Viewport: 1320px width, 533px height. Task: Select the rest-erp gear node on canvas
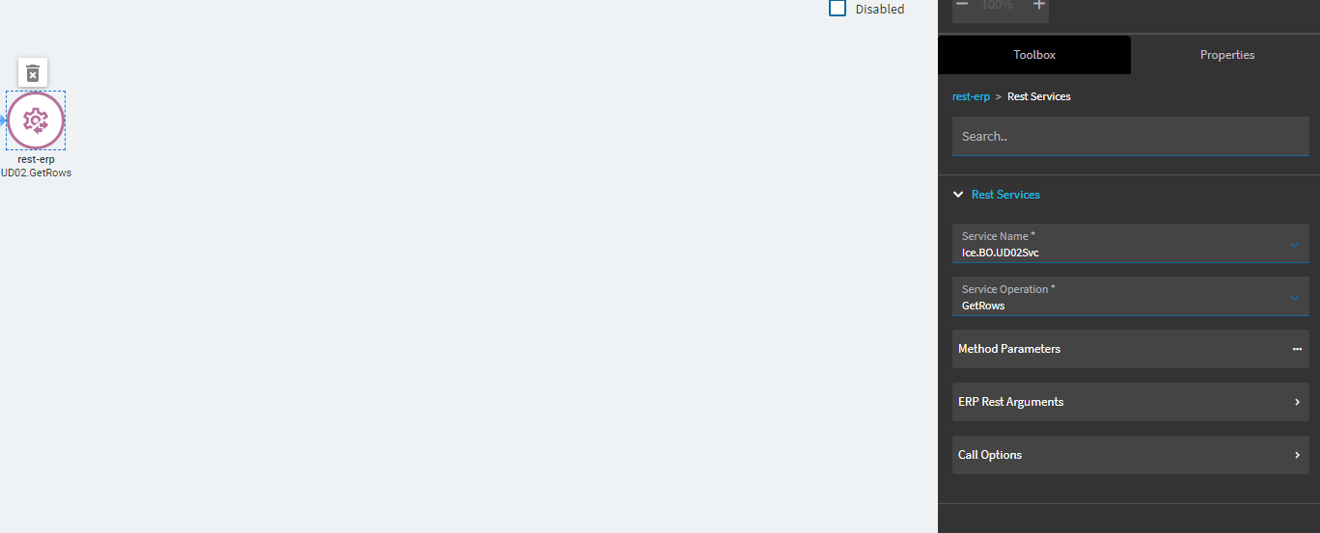36,120
